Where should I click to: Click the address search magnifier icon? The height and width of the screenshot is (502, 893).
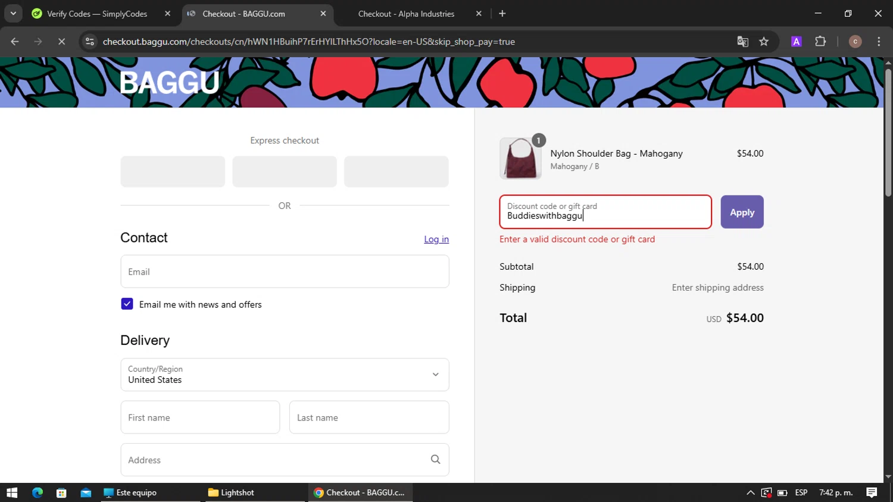tap(435, 460)
